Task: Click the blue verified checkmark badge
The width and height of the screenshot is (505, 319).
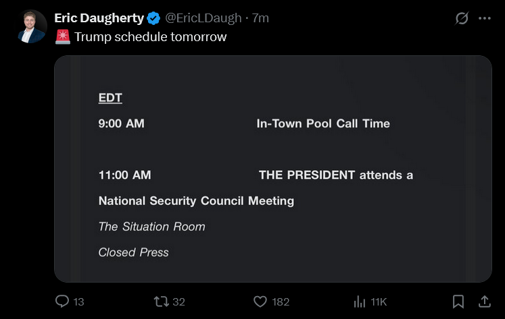Action: tap(153, 18)
